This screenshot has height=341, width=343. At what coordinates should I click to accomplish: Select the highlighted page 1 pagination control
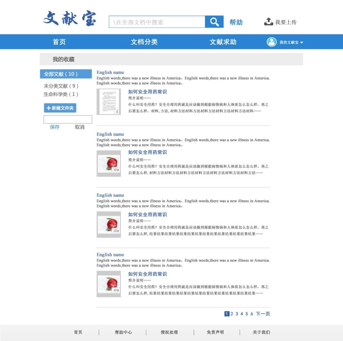point(226,314)
